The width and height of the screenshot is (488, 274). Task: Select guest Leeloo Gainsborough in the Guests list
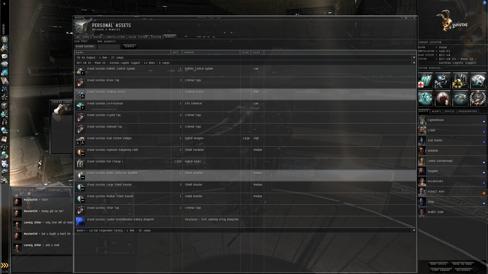pos(452,161)
